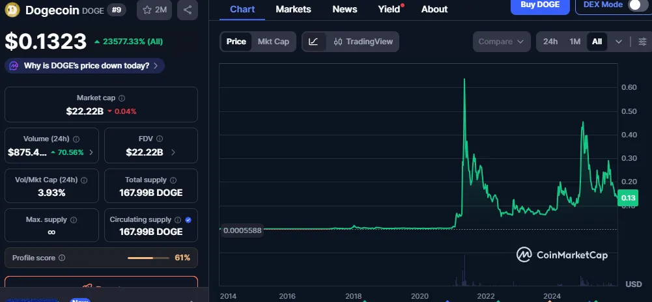Select the Mkt Cap chart toggle

pos(273,42)
